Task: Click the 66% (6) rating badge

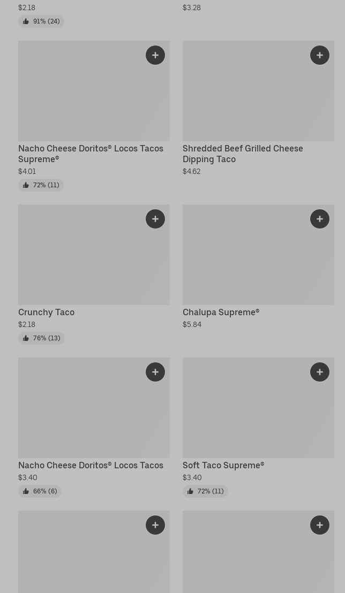Action: coord(40,491)
